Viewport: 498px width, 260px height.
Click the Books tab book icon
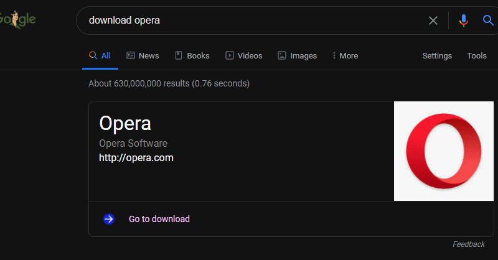179,55
